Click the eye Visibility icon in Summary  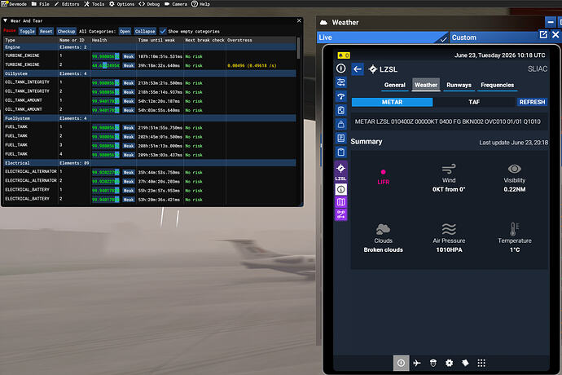[514, 169]
